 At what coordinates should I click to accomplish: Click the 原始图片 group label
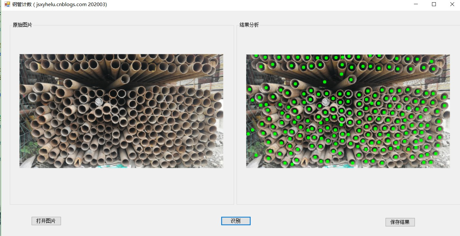[x=23, y=25]
